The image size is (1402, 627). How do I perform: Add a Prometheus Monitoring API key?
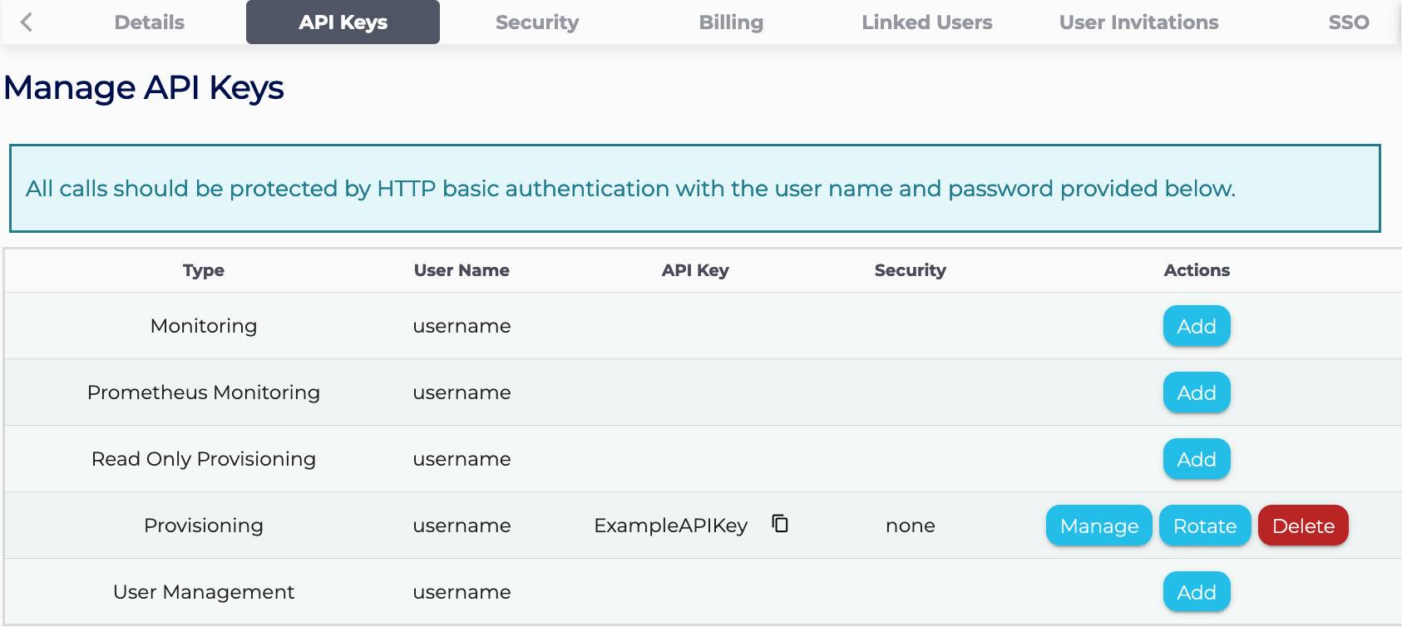click(x=1196, y=392)
